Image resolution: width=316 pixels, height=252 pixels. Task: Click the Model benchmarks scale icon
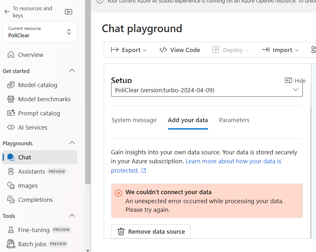pos(11,99)
